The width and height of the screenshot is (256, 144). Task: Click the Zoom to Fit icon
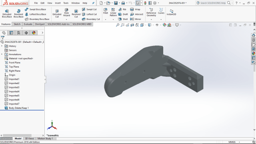click(118, 25)
